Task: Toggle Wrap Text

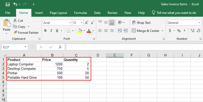Action: click(141, 23)
